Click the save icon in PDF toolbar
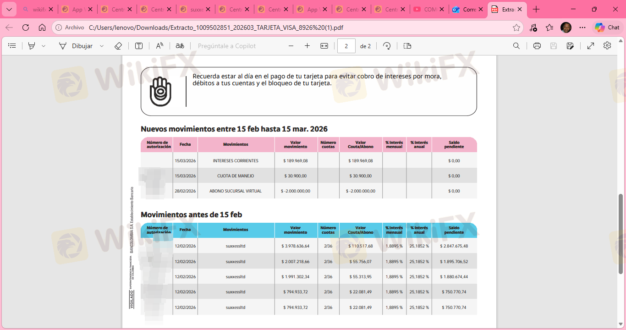 [554, 46]
